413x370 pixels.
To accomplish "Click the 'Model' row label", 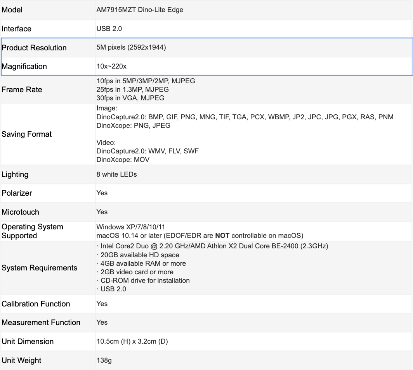I will (x=12, y=10).
